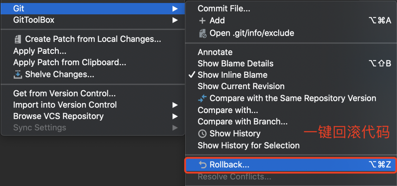
Task: Select Commit File menu entry
Action: [x=224, y=8]
